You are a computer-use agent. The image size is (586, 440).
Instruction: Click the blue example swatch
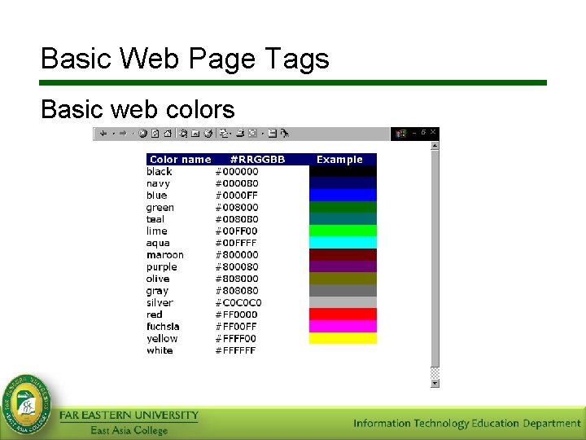[343, 195]
